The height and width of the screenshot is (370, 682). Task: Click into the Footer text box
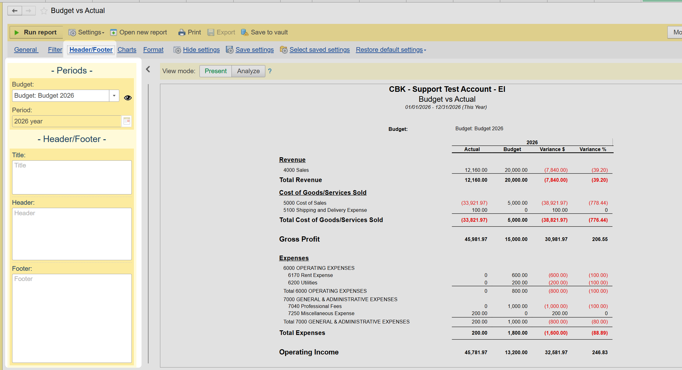coord(72,318)
